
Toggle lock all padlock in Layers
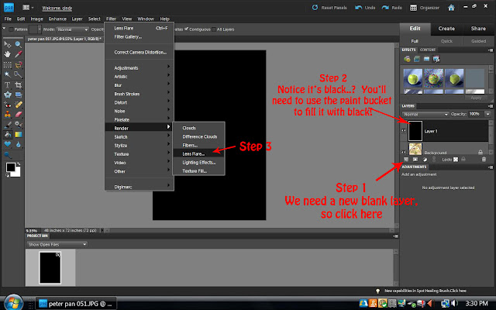(x=463, y=160)
